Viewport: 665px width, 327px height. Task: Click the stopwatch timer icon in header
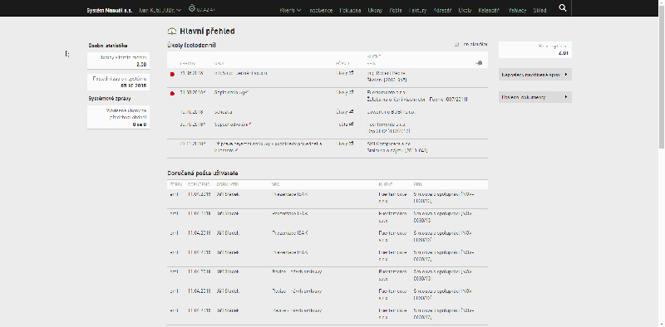192,7
